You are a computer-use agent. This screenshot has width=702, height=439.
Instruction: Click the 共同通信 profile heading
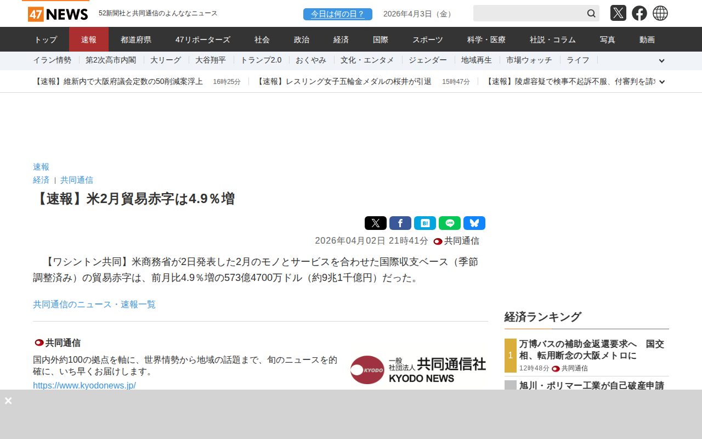coord(63,343)
